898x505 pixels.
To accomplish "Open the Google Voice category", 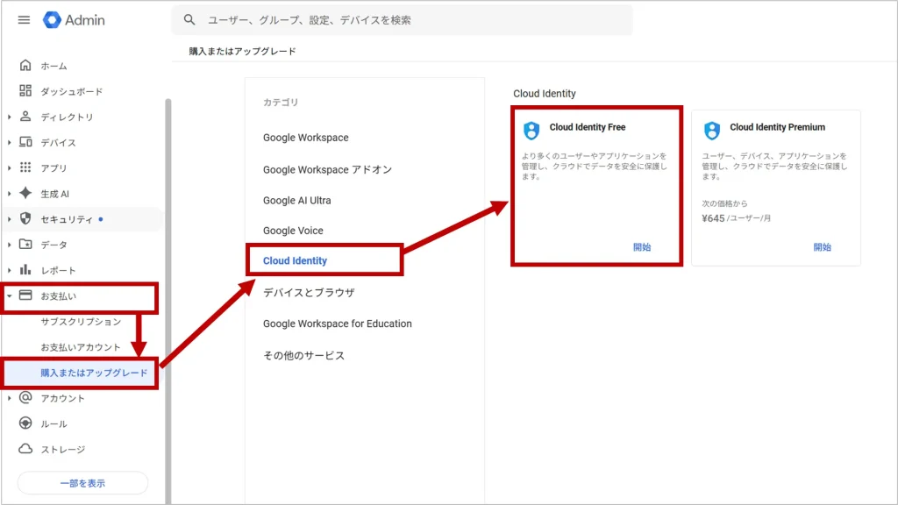I will click(293, 231).
